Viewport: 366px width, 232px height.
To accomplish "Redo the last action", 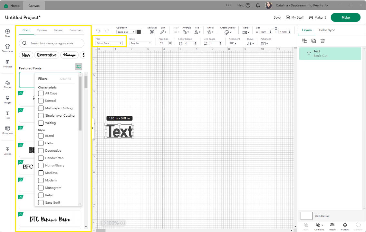I will tap(107, 31).
